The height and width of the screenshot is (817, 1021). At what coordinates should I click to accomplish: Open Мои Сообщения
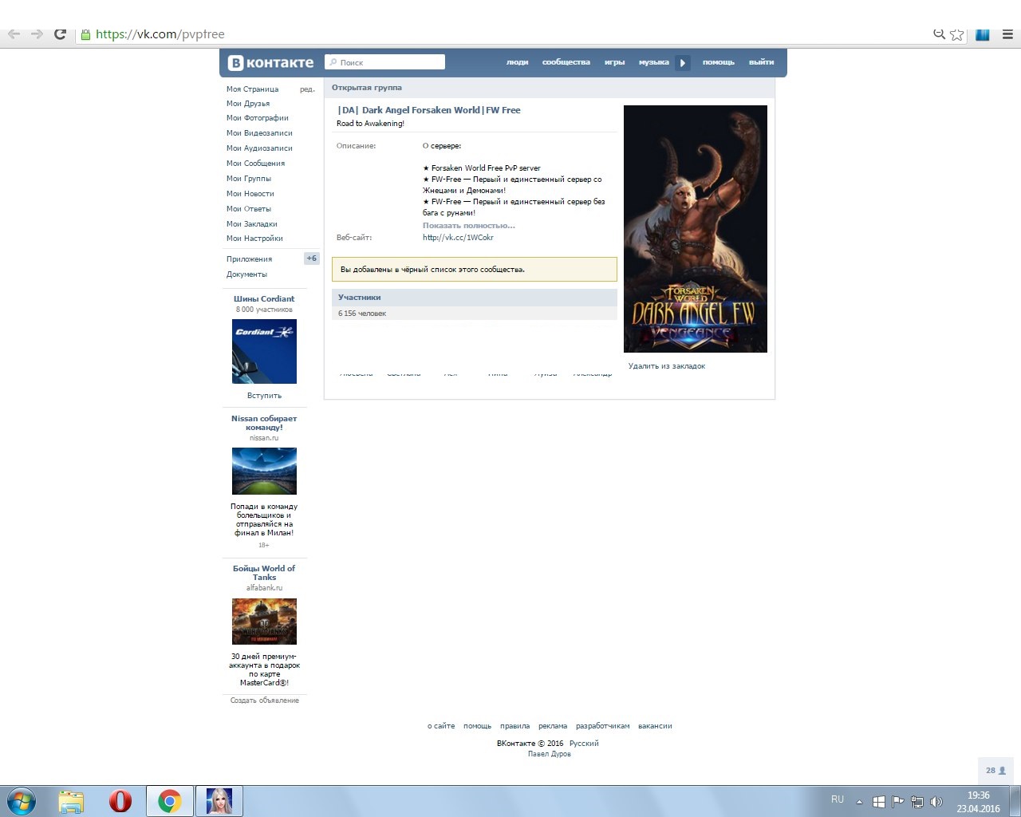[x=255, y=164]
